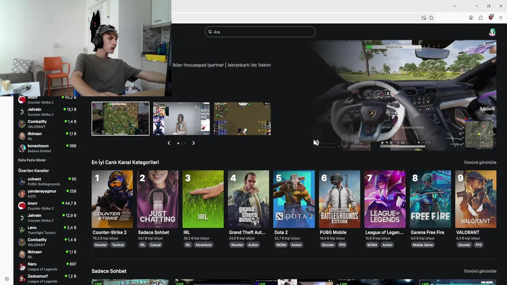Open uBlock Origin extension popup
Viewport: 507px width, 285px height.
coord(491,17)
